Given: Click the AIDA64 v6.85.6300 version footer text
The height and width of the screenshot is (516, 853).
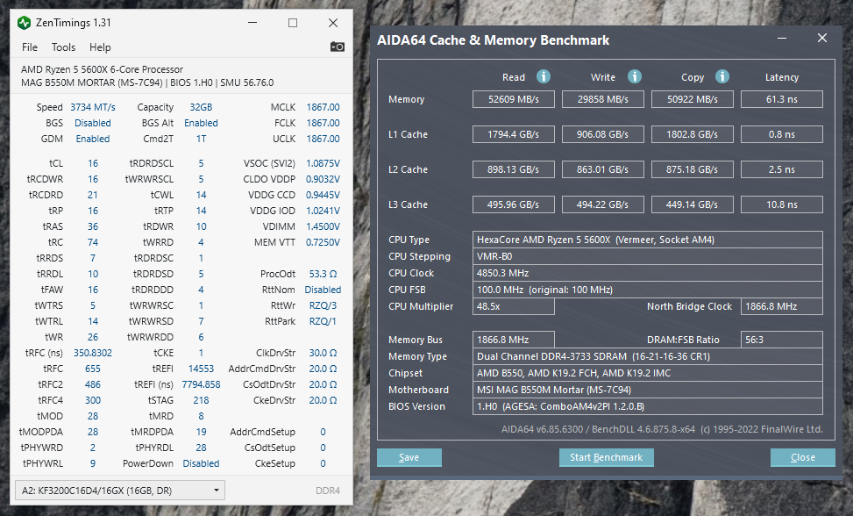Looking at the screenshot, I should coord(662,429).
